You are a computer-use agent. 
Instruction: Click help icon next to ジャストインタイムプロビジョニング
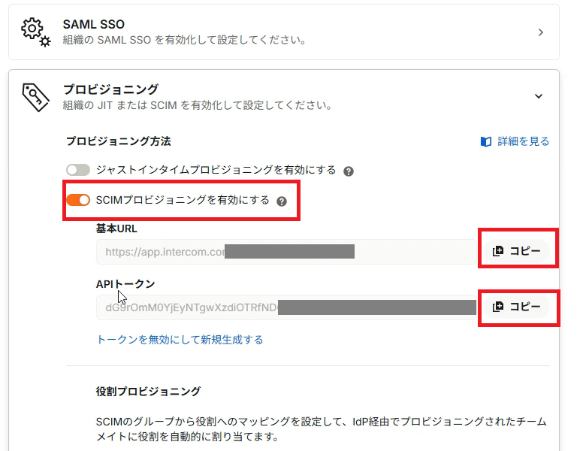349,171
